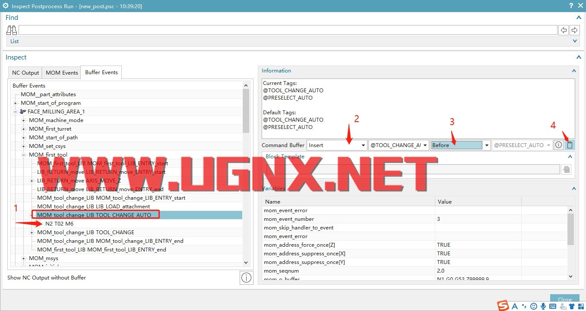Open the IME toolbox grid icon
586x311 pixels.
581,306
